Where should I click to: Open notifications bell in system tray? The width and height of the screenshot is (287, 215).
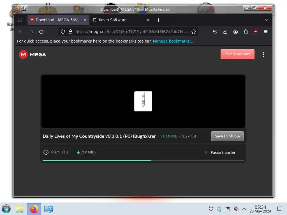(x=211, y=209)
